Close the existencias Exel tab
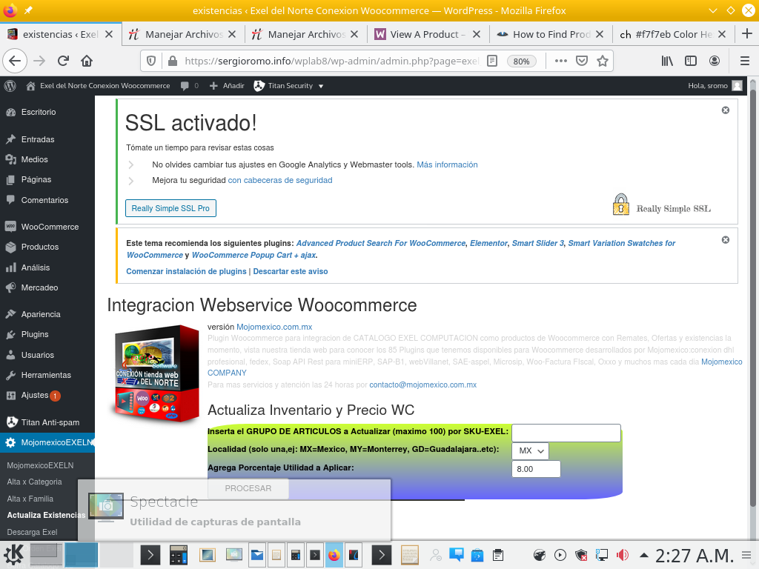 (x=110, y=34)
